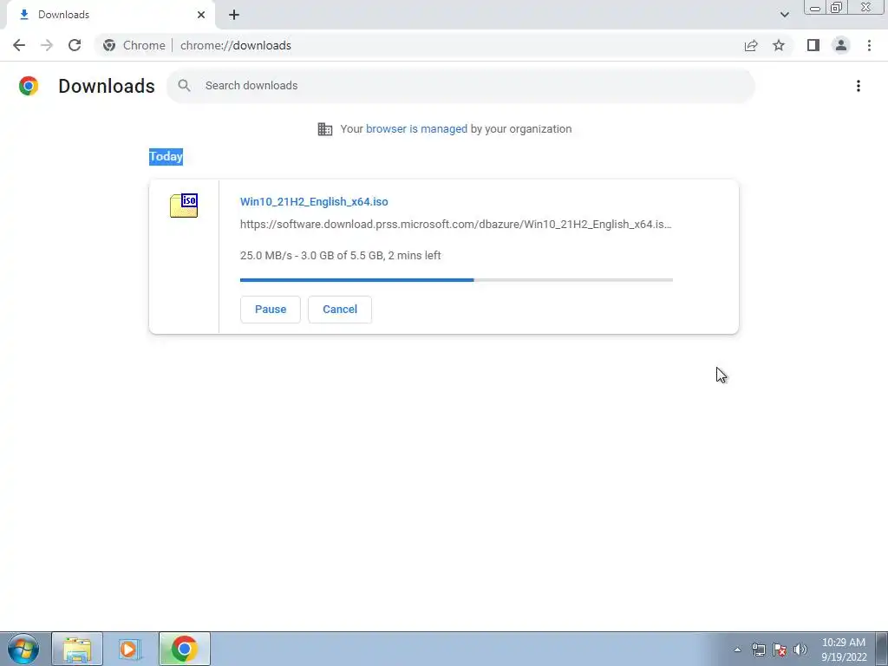888x666 pixels.
Task: Click the volume speaker tray icon
Action: 800,650
